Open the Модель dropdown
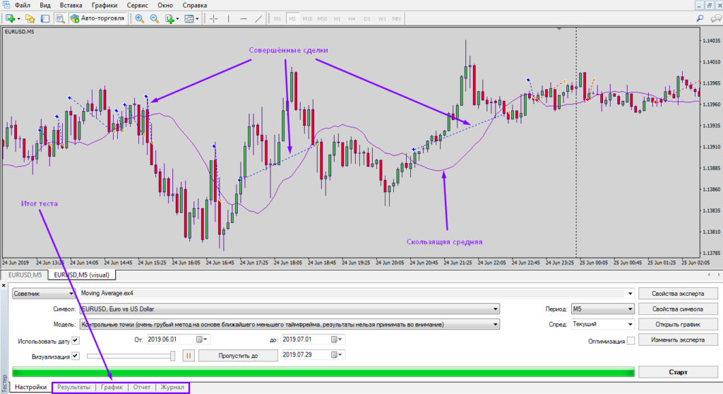The height and width of the screenshot is (394, 723). click(x=289, y=324)
